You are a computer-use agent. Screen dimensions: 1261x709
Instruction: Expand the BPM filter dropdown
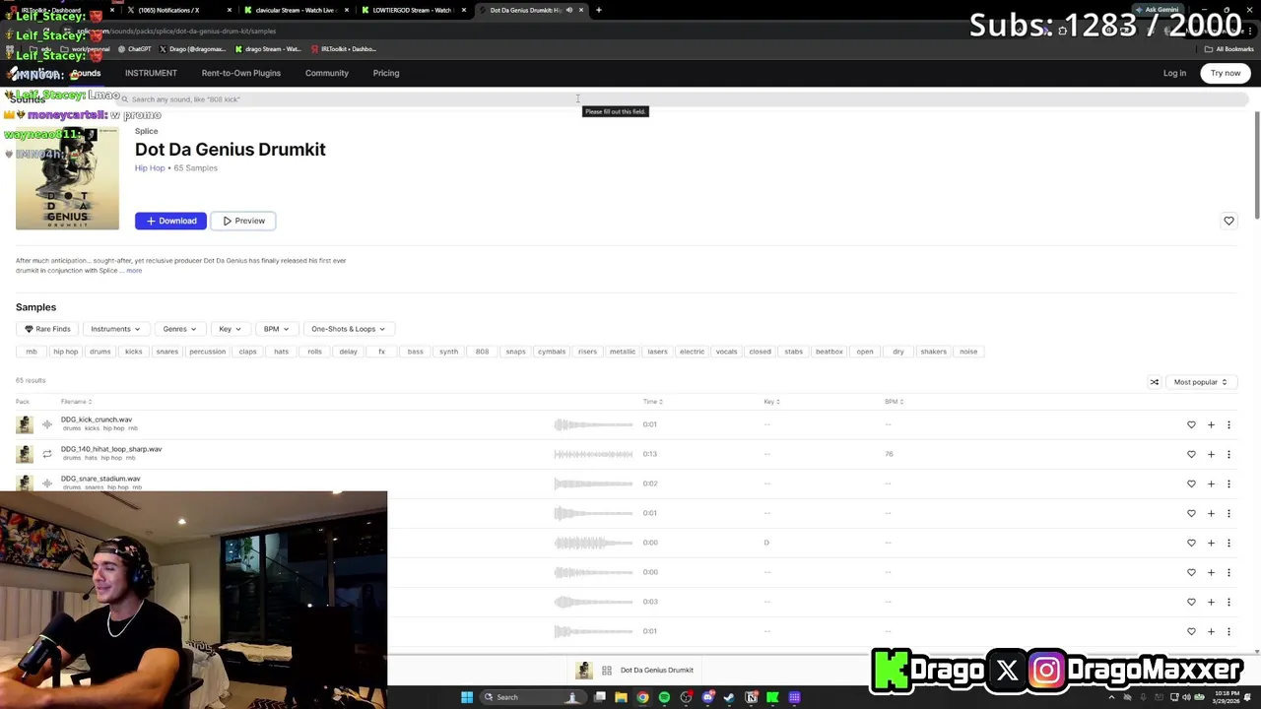[276, 329]
